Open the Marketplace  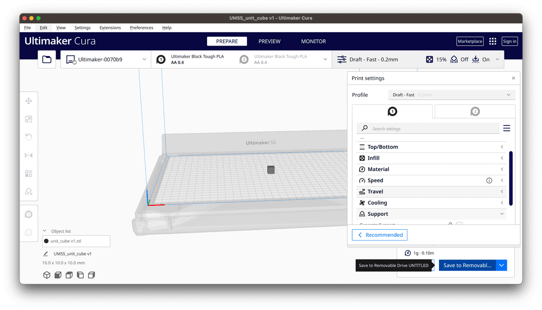point(470,41)
